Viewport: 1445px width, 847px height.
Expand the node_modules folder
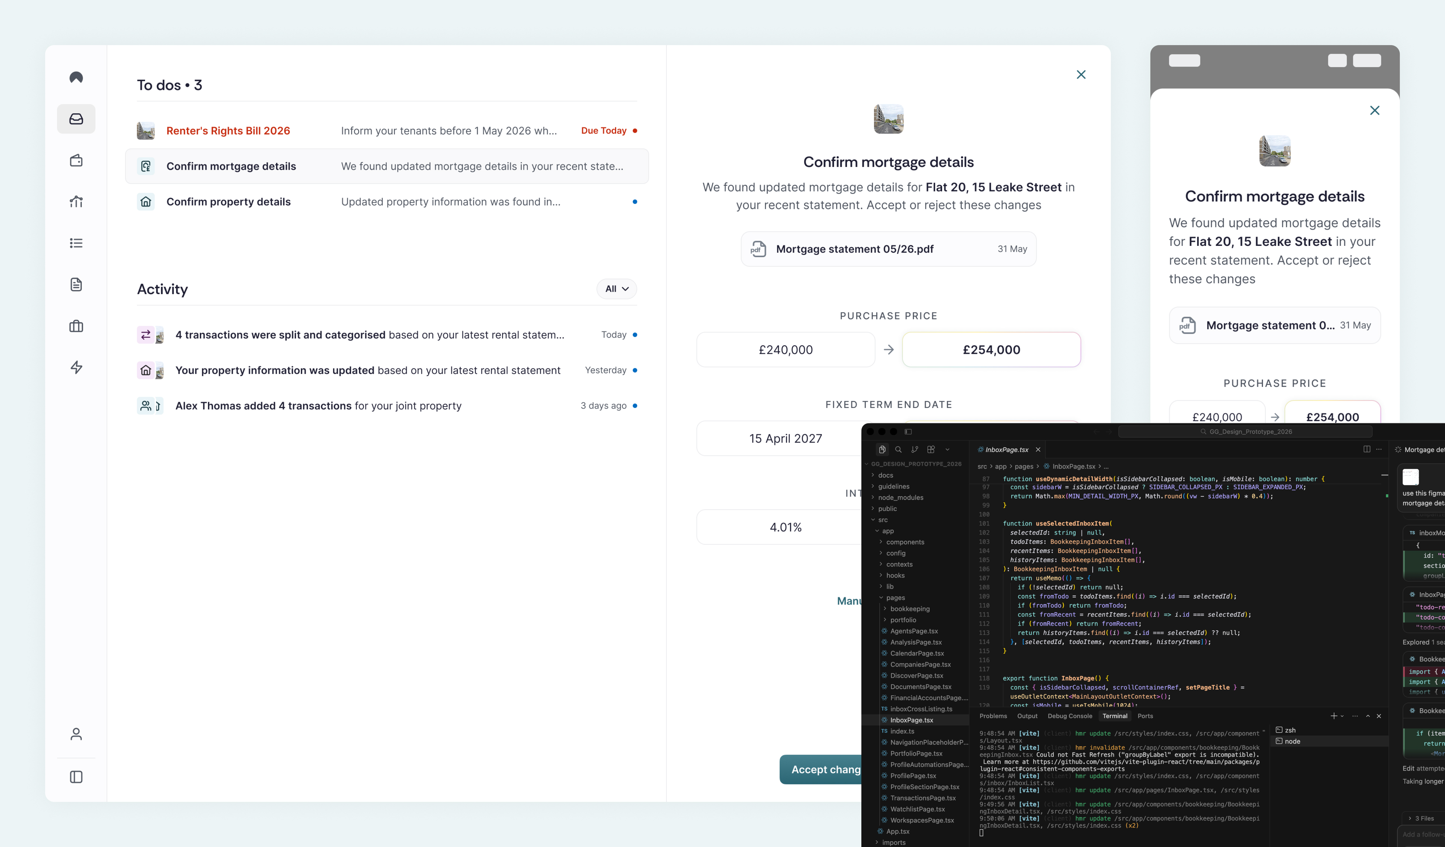915,498
